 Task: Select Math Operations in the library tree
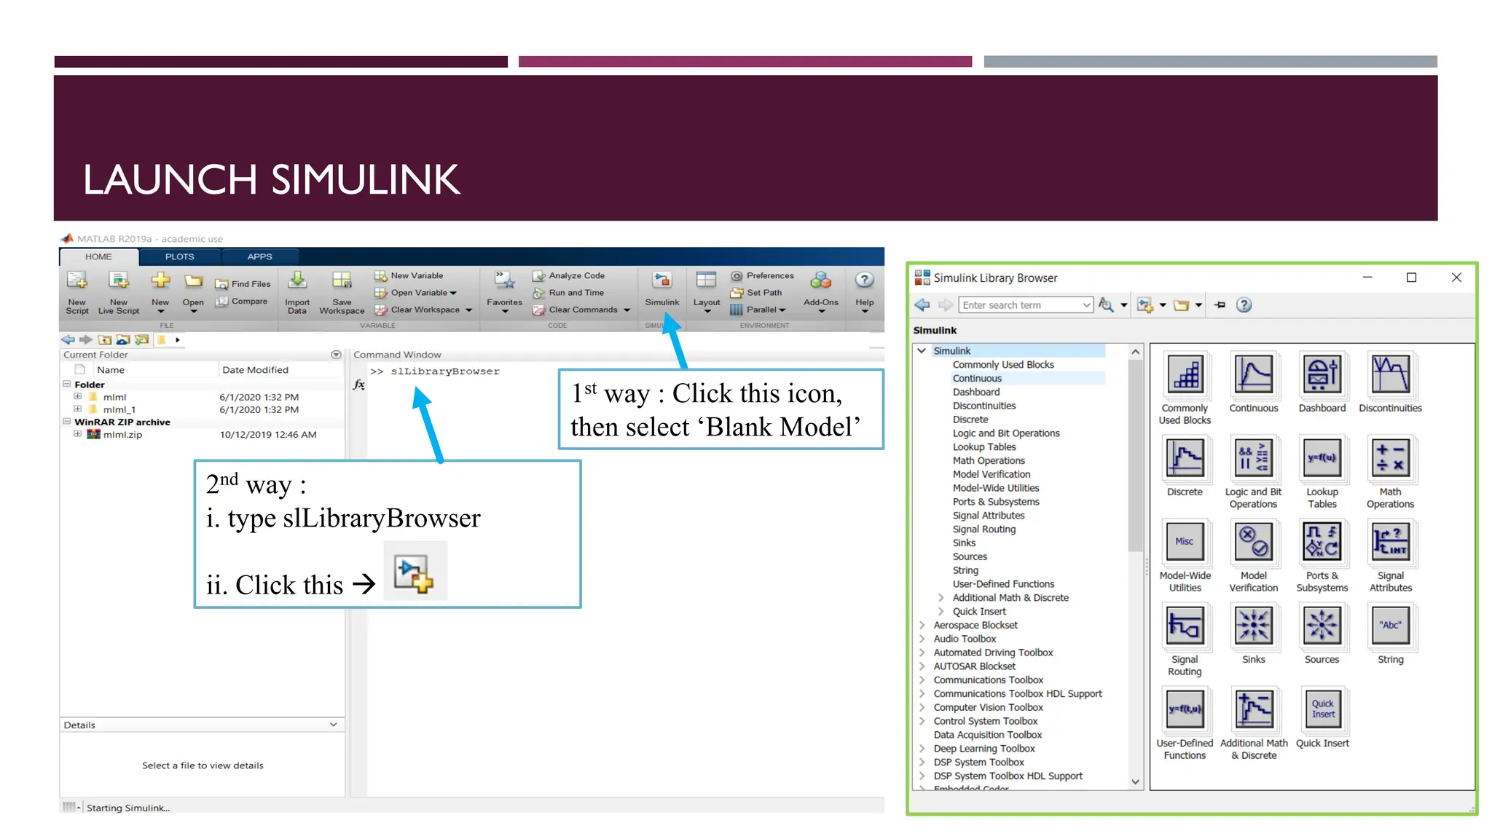[989, 460]
